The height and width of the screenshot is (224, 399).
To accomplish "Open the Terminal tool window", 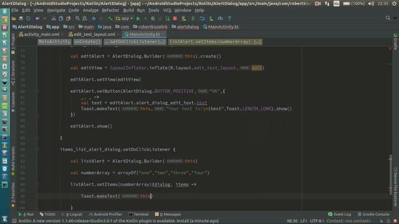I will click(x=138, y=214).
